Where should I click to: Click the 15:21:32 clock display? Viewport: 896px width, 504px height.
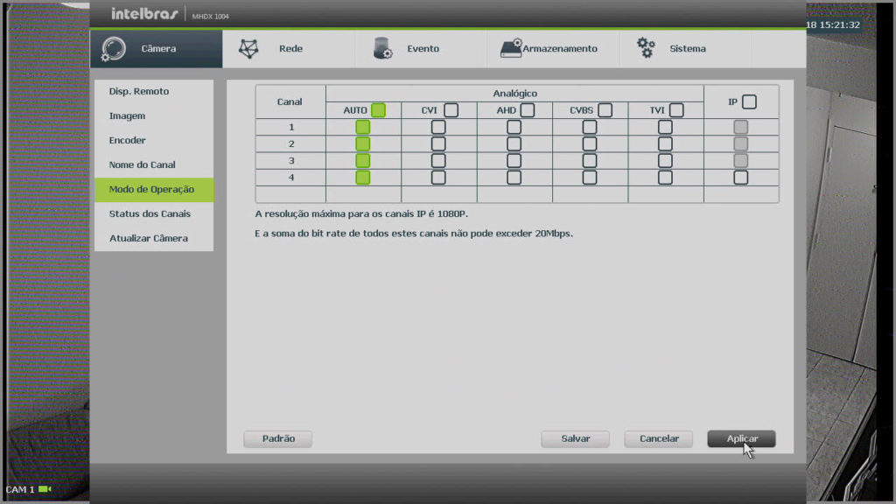point(839,25)
